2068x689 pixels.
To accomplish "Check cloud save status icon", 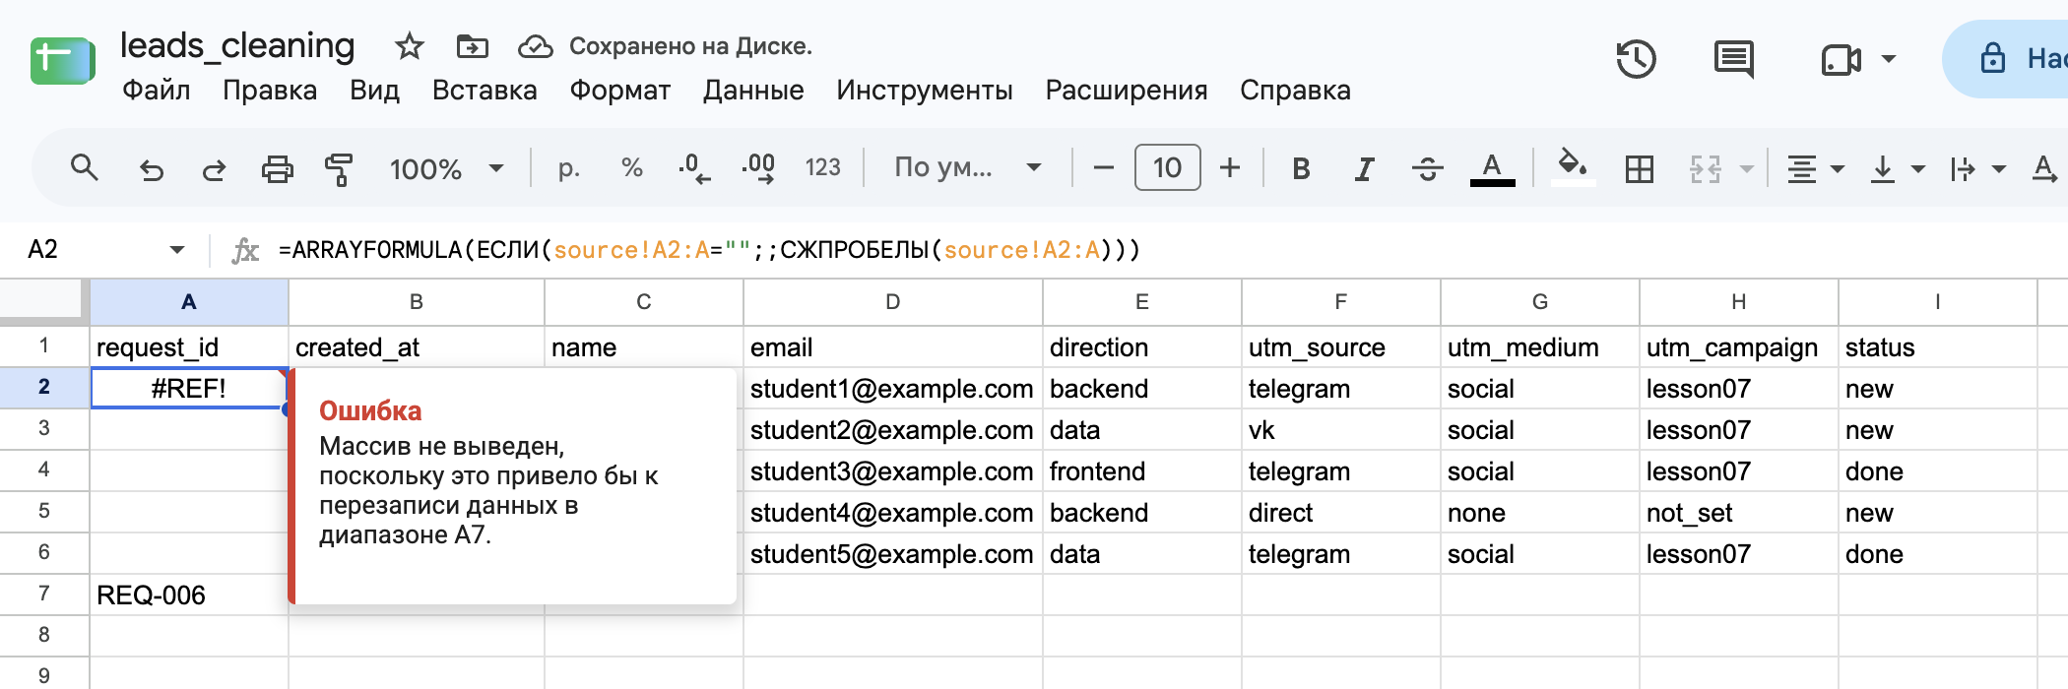I will tap(535, 46).
